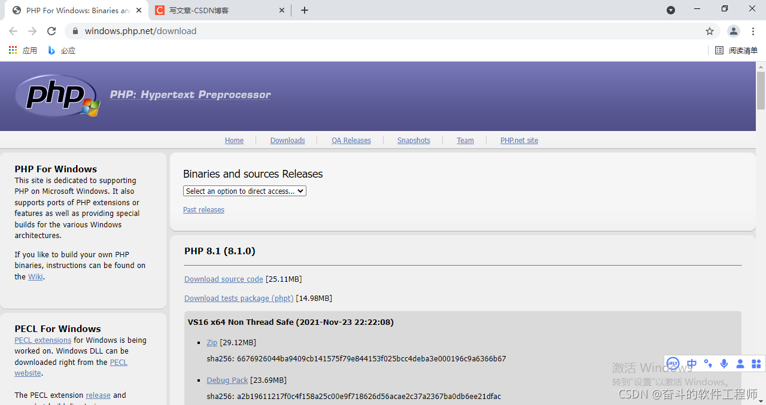Expand the 'Select an option to direct access' dropdown
766x405 pixels.
245,191
